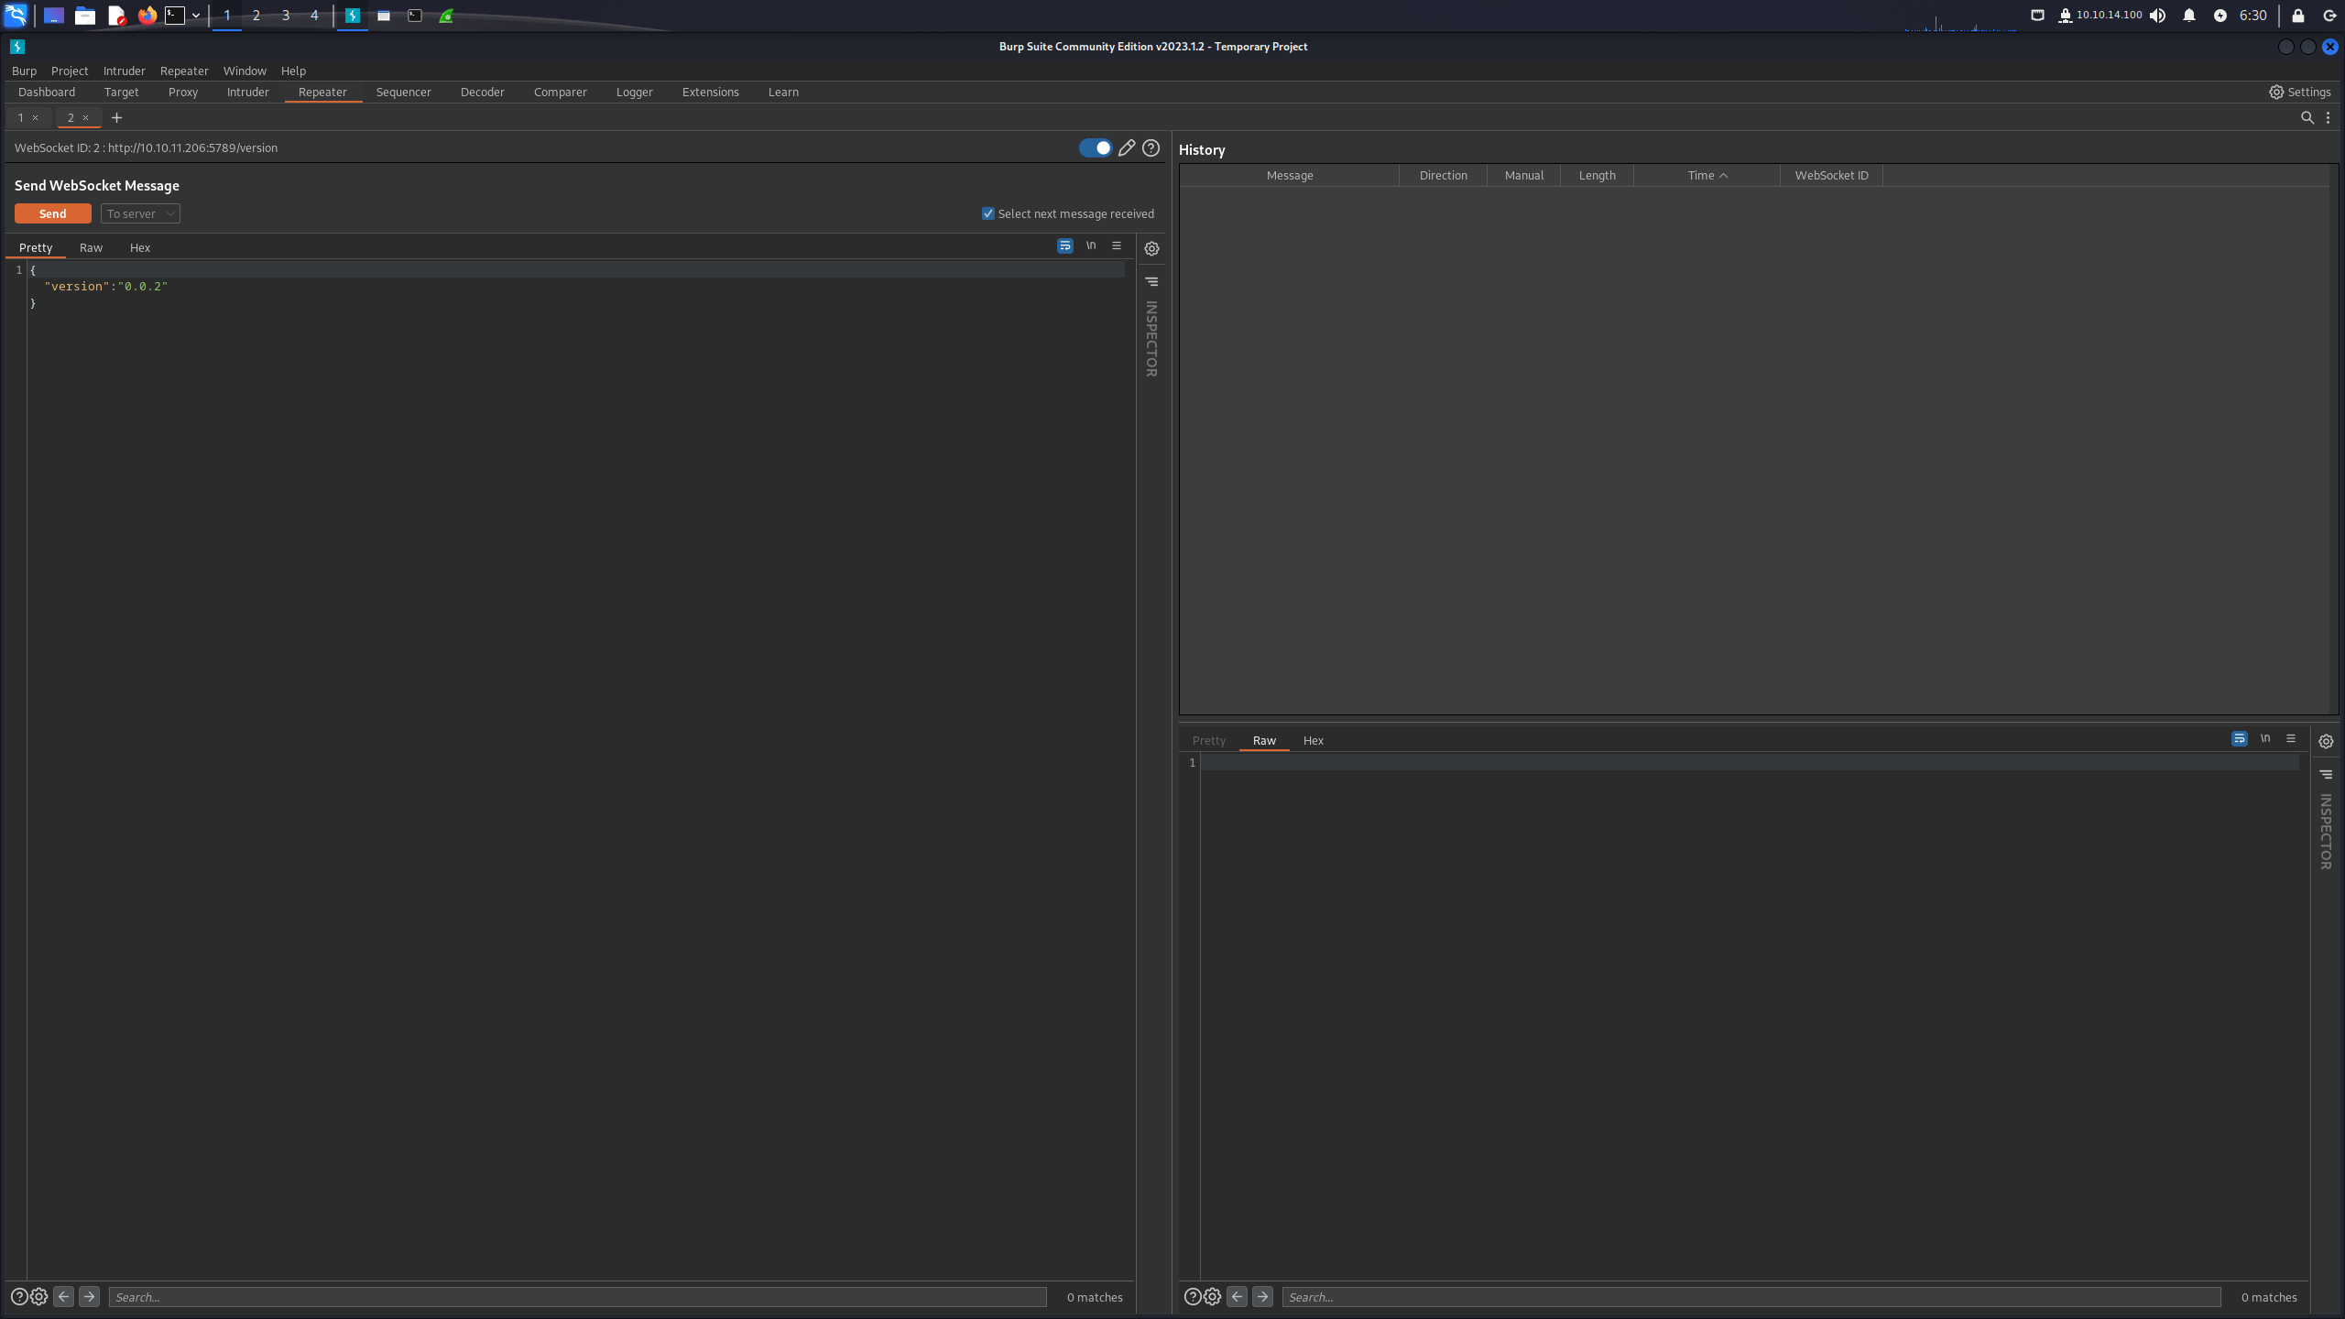Toggle 'Select next message received' checkbox

point(988,213)
